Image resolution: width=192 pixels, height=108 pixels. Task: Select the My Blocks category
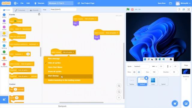click(x=4, y=65)
